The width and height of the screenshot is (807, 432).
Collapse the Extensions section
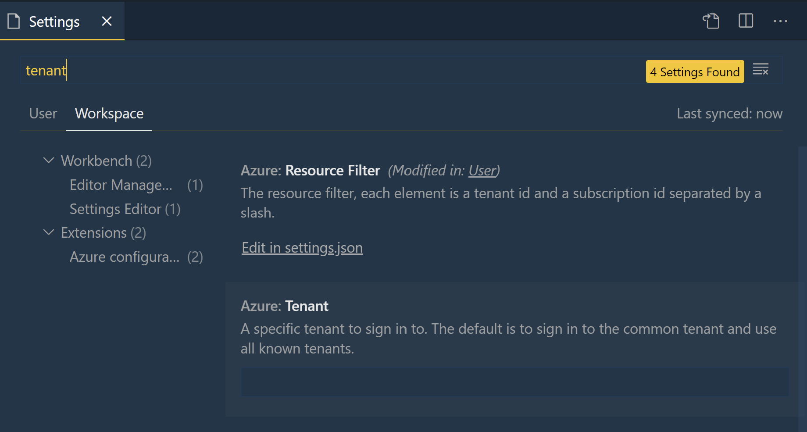coord(49,232)
